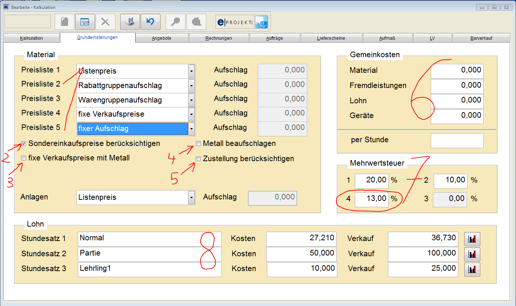
Task: Go to the Aufträge tab
Action: [x=275, y=38]
